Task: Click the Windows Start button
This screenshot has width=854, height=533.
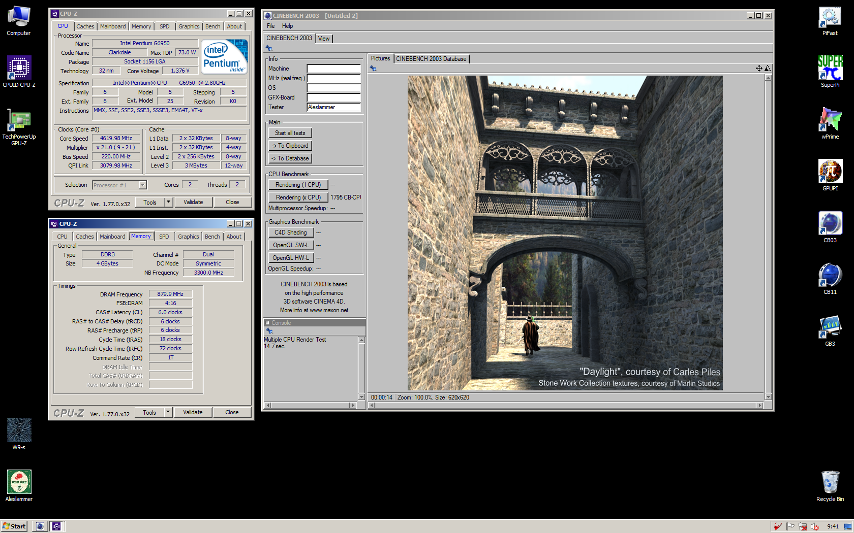Action: 14,526
